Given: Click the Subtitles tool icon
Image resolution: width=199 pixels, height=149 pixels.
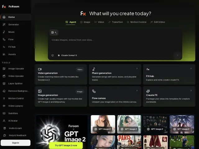Looking at the screenshot, I should [x=4, y=113].
